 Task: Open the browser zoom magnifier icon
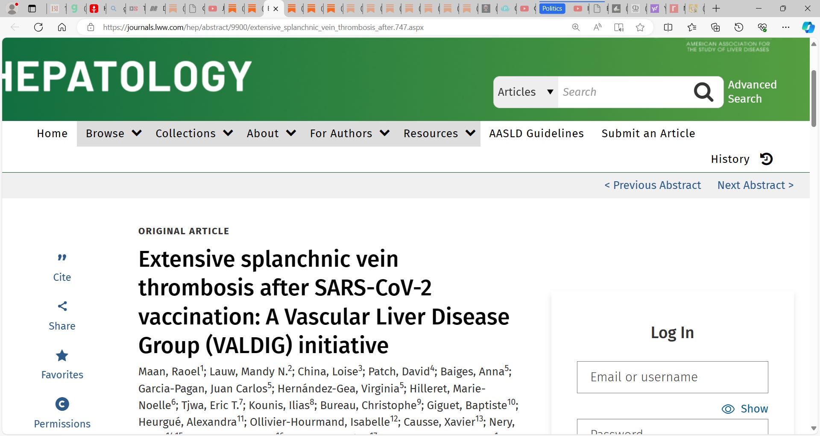[x=576, y=27]
